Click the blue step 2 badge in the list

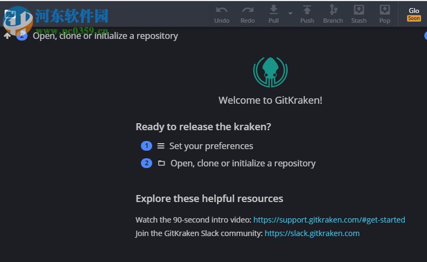coord(146,163)
